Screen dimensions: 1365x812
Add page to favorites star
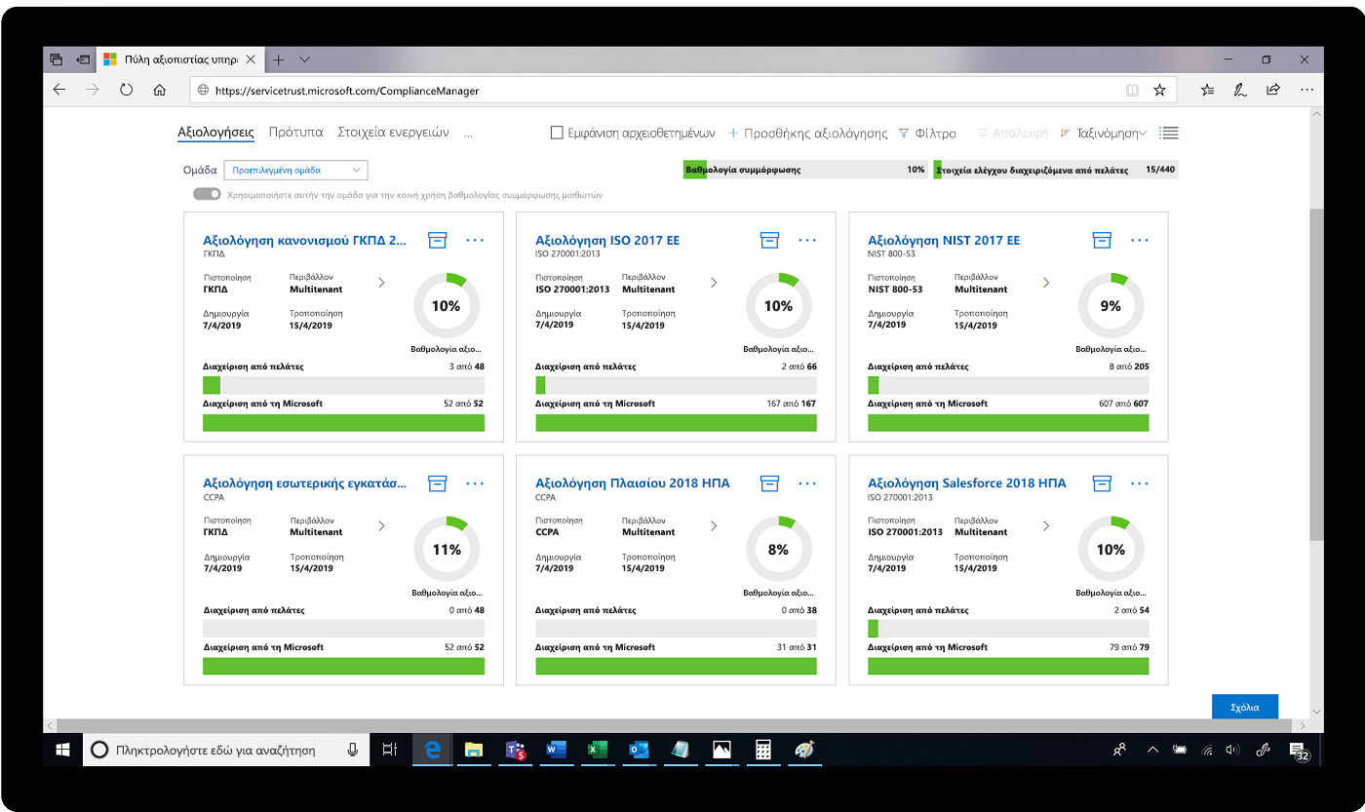coord(1159,90)
